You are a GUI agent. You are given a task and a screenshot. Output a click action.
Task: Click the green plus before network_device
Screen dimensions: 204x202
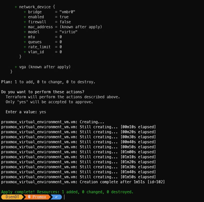[16, 7]
